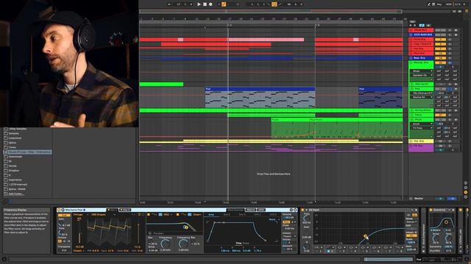Open the Device On control chooser on Pad
This screenshot has width=471, height=264.
[x=422, y=98]
